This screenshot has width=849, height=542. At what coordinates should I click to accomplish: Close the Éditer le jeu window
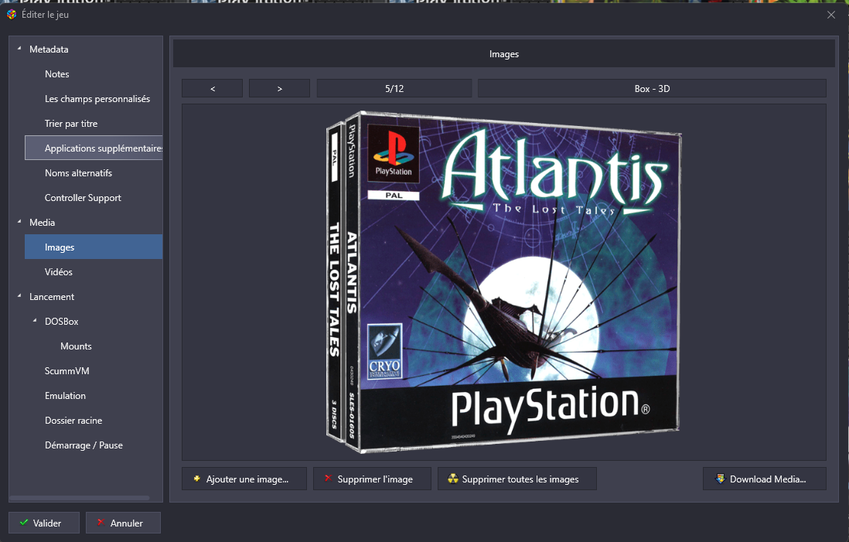pyautogui.click(x=831, y=15)
